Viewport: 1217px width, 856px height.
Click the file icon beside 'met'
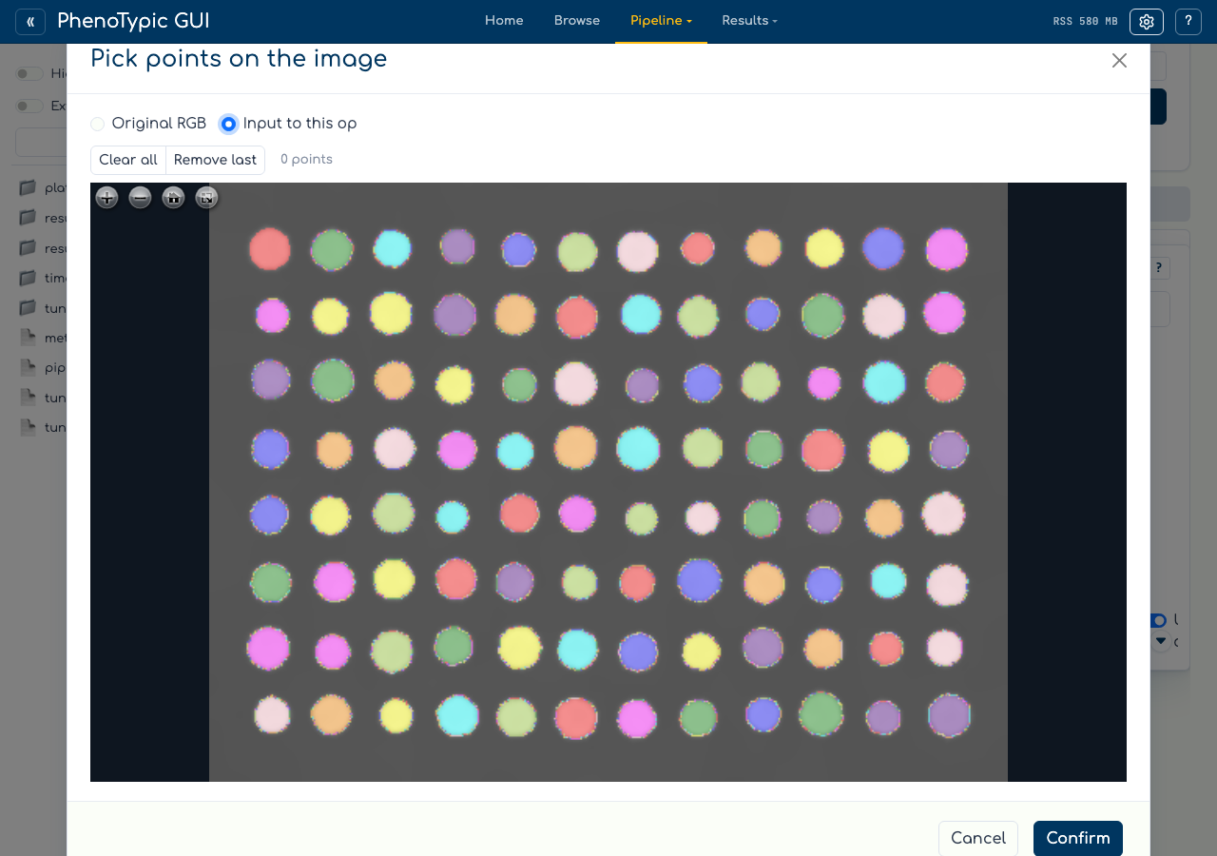[28, 338]
